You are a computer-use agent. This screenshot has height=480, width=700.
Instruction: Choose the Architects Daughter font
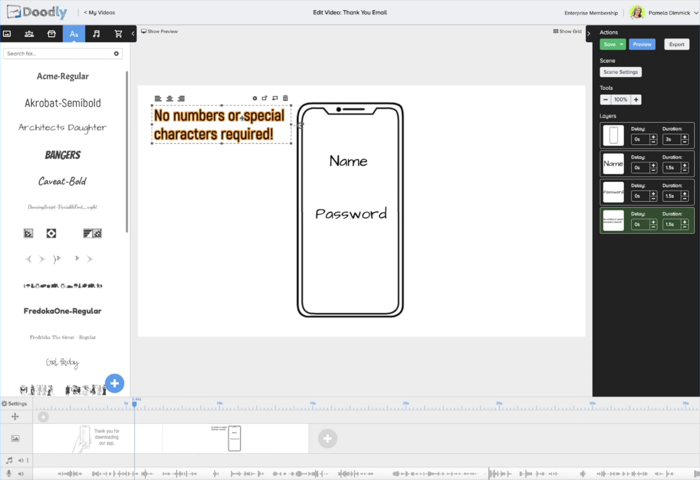point(63,128)
